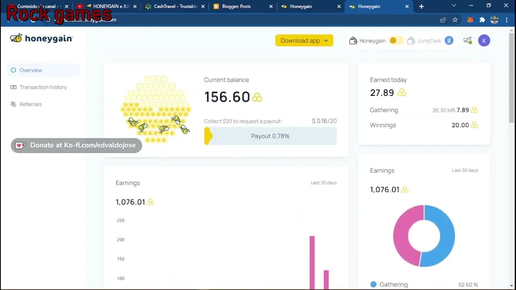Close the active Honeygain tab

(x=407, y=6)
